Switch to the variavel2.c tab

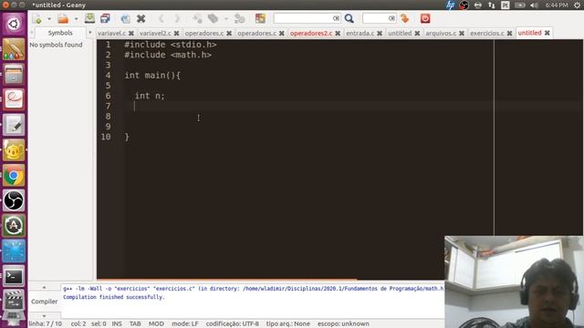(x=155, y=33)
